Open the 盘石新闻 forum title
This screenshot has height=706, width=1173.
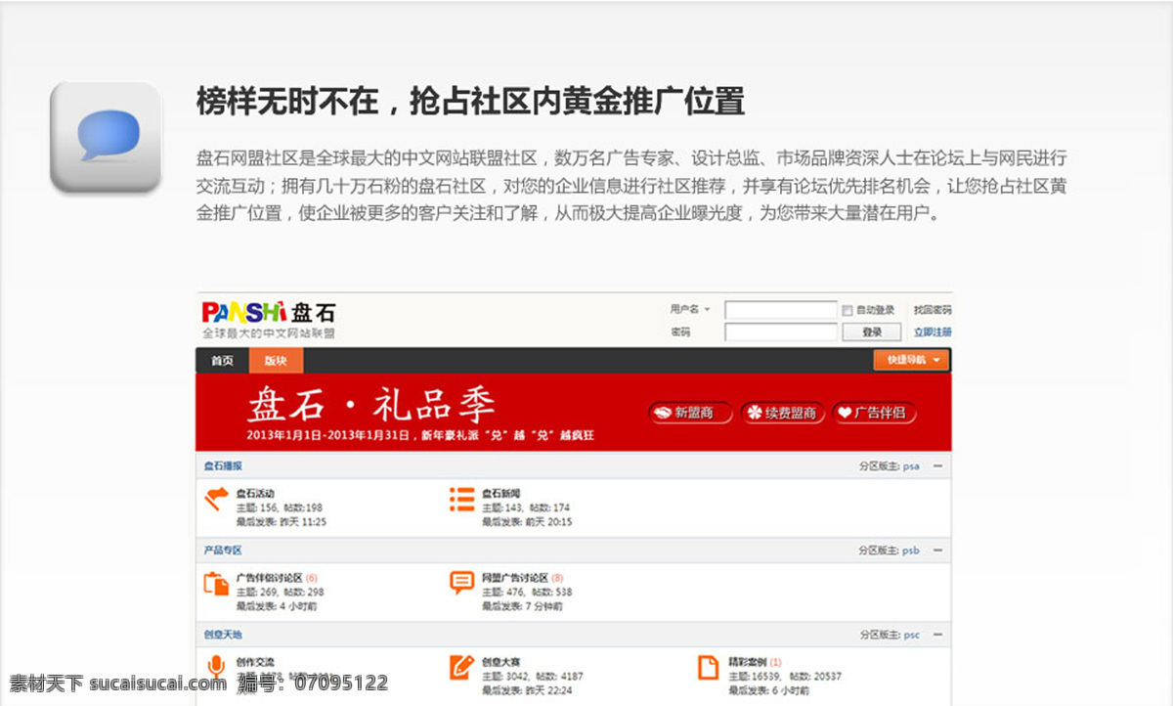[500, 494]
